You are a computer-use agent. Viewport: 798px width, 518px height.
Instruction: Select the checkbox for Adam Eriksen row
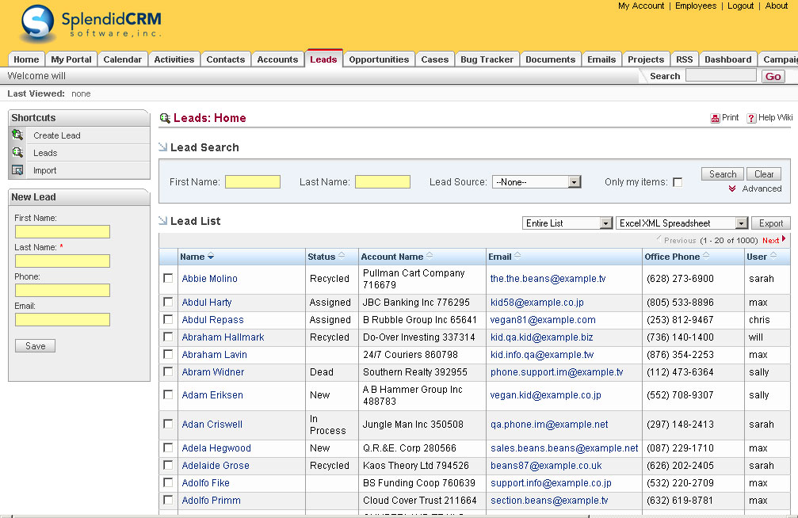point(168,394)
